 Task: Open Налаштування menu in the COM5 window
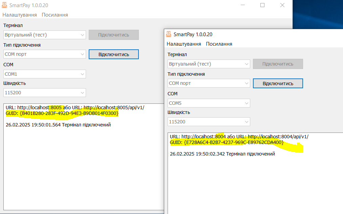coord(184,44)
